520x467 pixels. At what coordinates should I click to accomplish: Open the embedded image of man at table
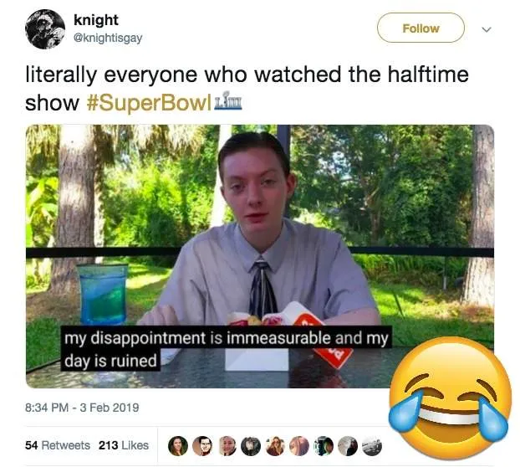(x=260, y=256)
